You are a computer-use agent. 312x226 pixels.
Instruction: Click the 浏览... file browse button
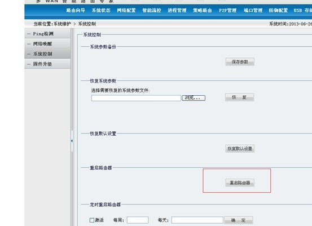coord(194,98)
